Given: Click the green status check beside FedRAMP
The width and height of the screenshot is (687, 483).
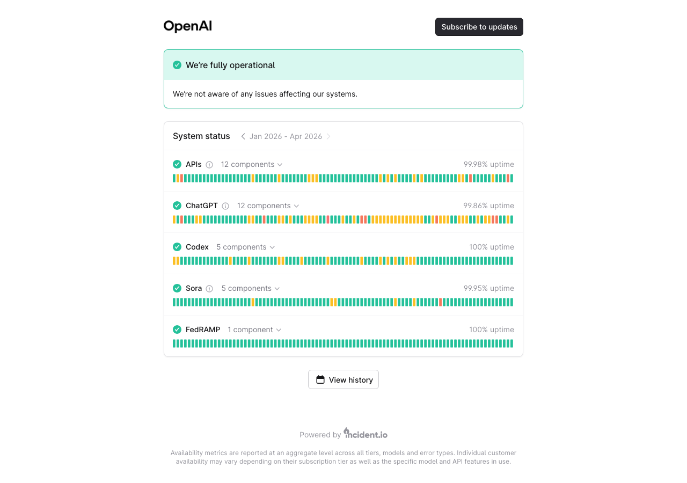Looking at the screenshot, I should tap(177, 330).
